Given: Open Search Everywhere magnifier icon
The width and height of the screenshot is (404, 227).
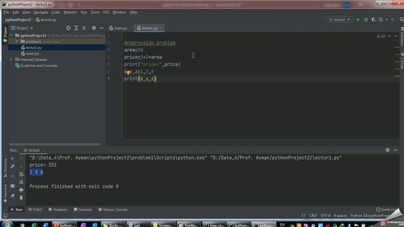Looking at the screenshot, I should 401,20.
